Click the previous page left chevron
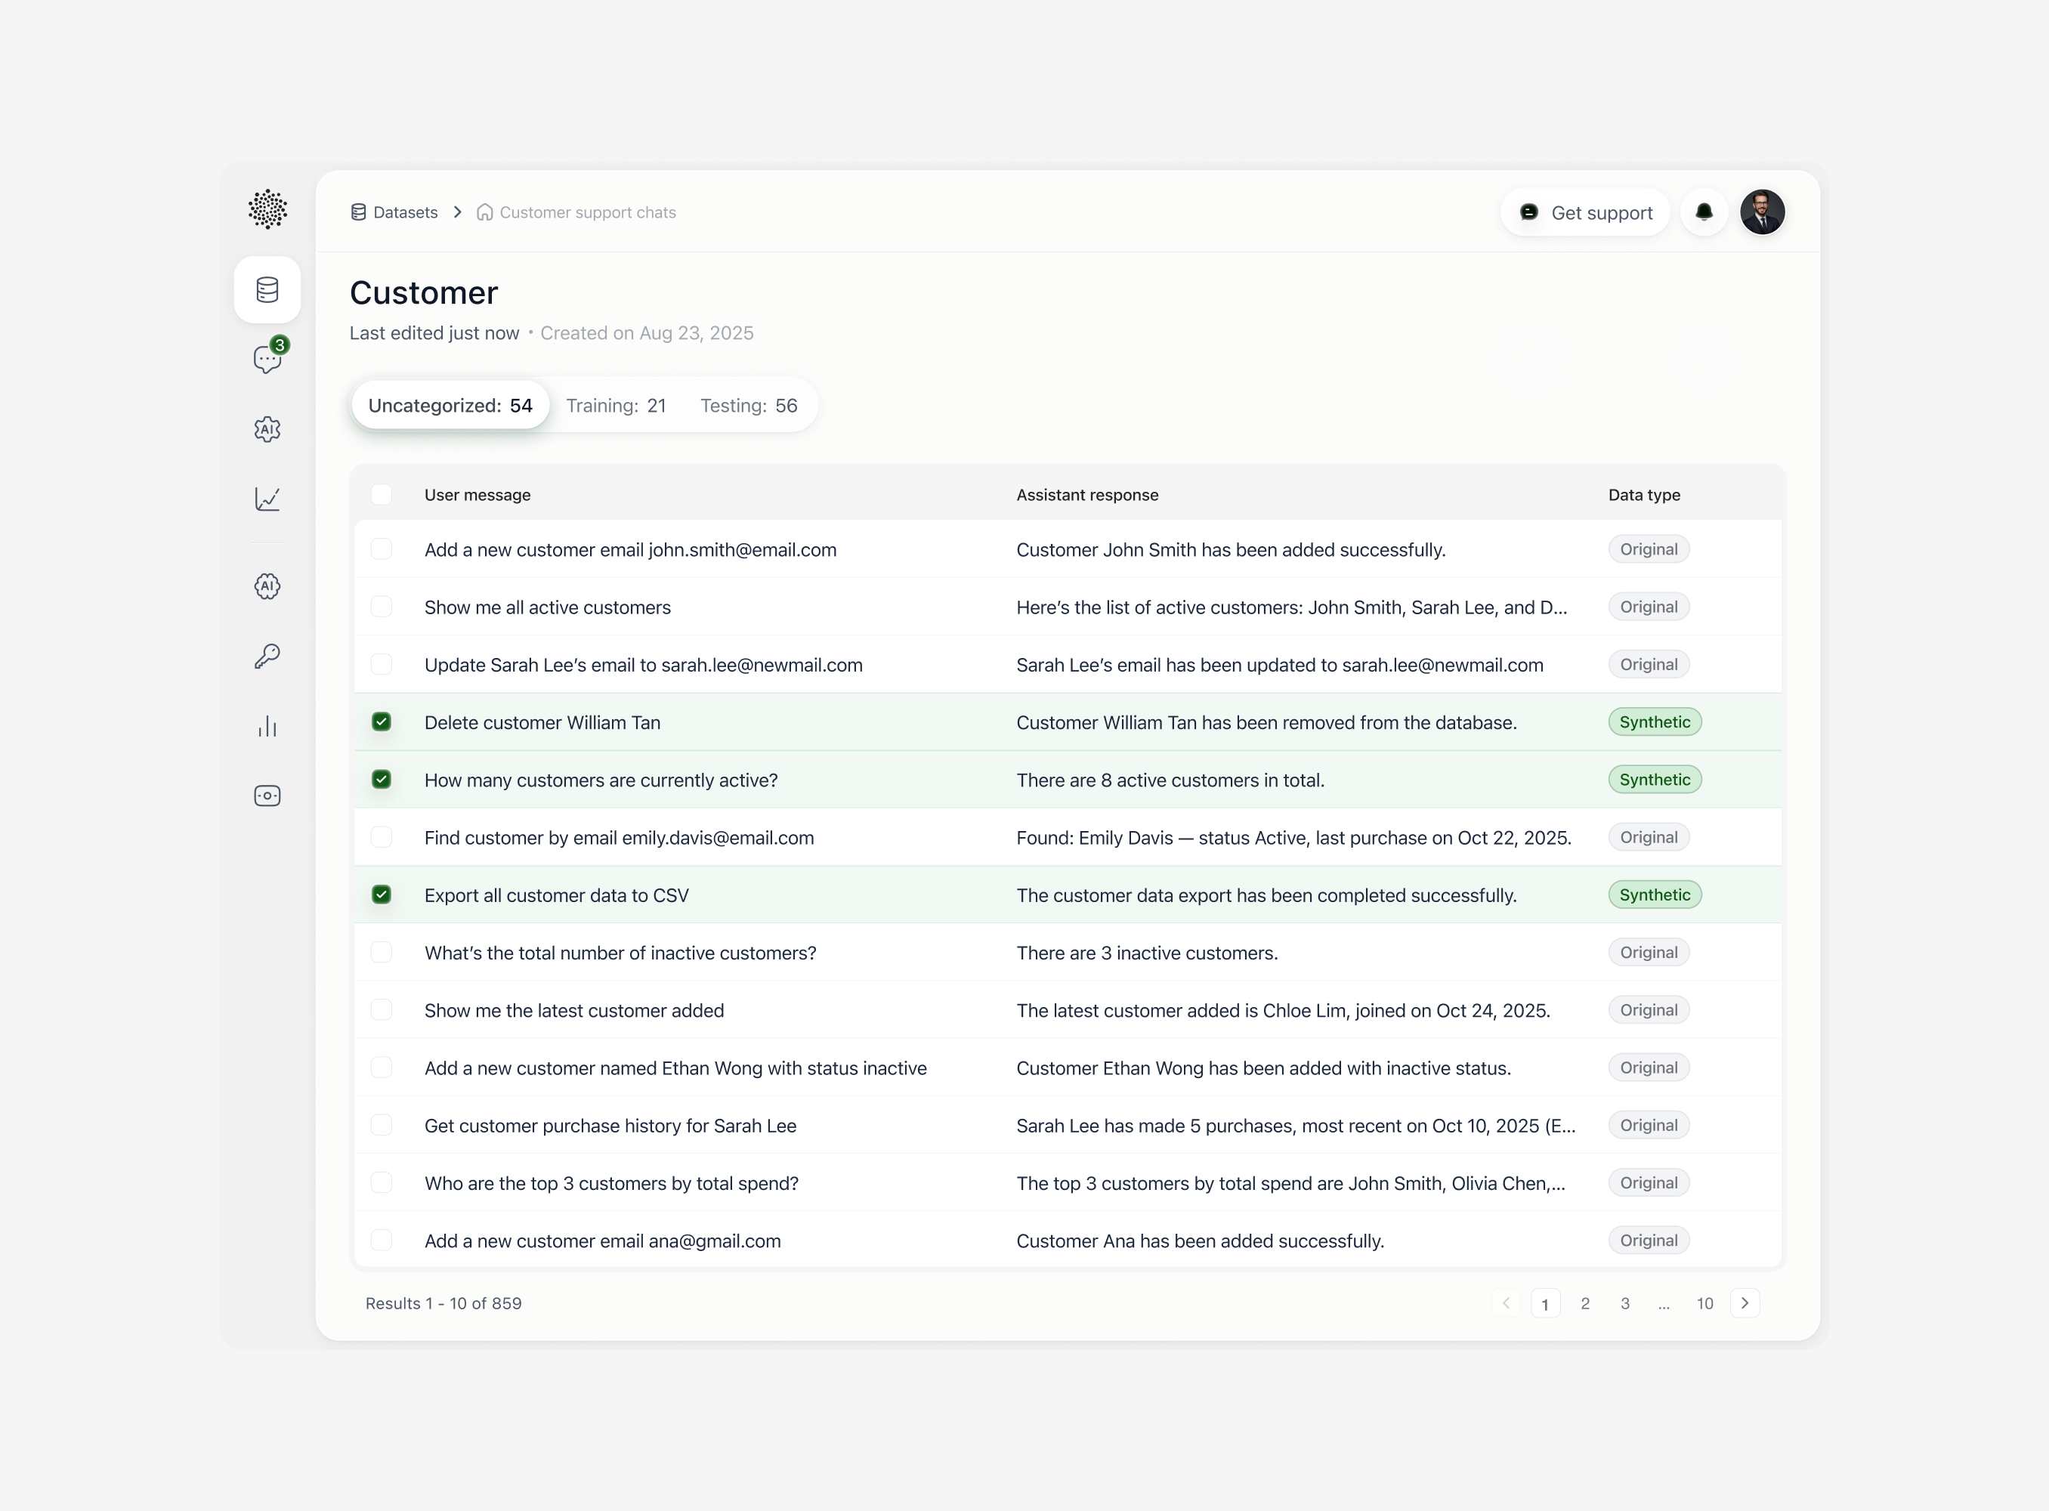The image size is (2049, 1511). click(x=1506, y=1302)
